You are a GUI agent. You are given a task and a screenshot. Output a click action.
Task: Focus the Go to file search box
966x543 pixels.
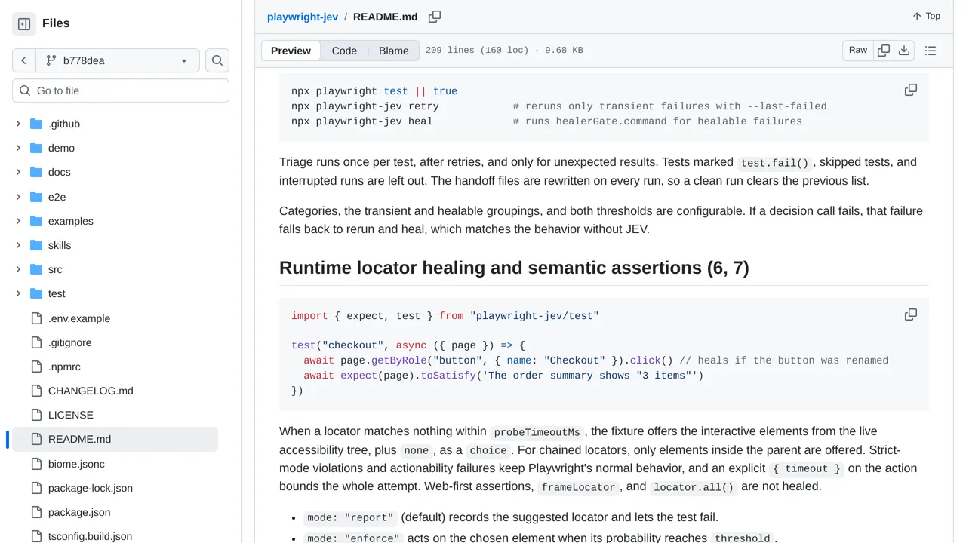click(121, 90)
